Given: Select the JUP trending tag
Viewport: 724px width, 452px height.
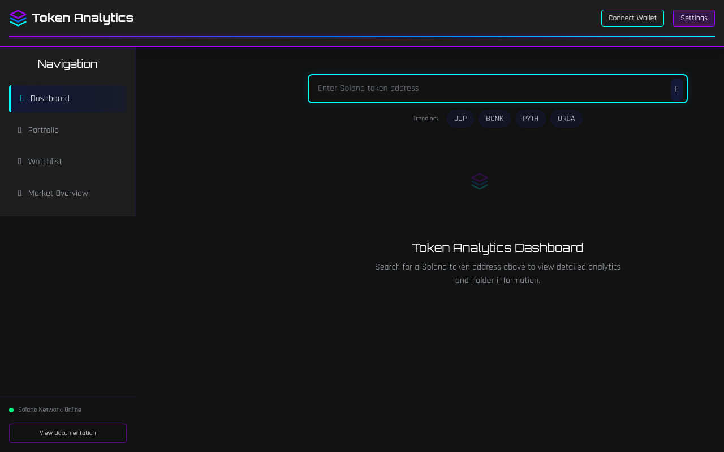Looking at the screenshot, I should click(x=460, y=119).
